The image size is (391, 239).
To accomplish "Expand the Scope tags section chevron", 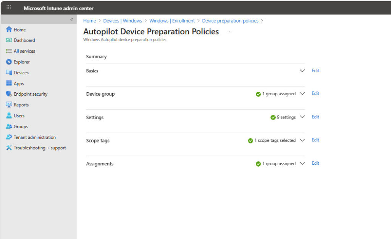I will 302,140.
